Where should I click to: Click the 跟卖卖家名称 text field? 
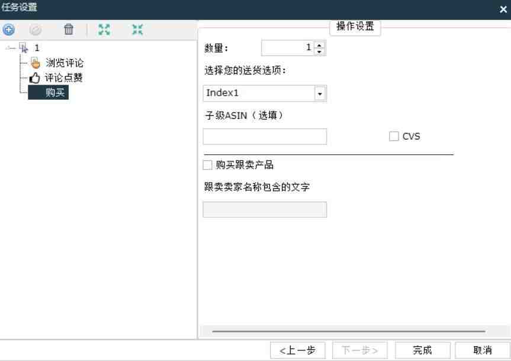tap(265, 209)
